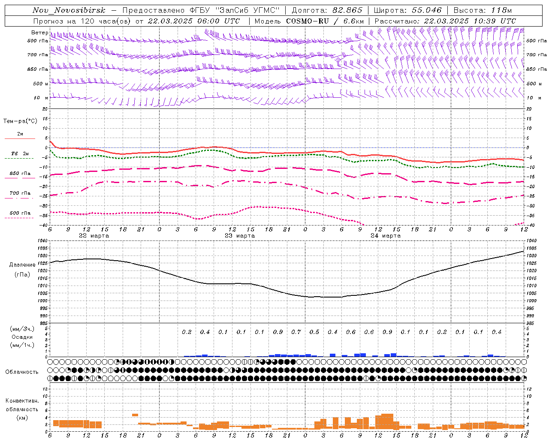Click the (мм/3ч.) unit label
549x439 pixels.
[22, 329]
